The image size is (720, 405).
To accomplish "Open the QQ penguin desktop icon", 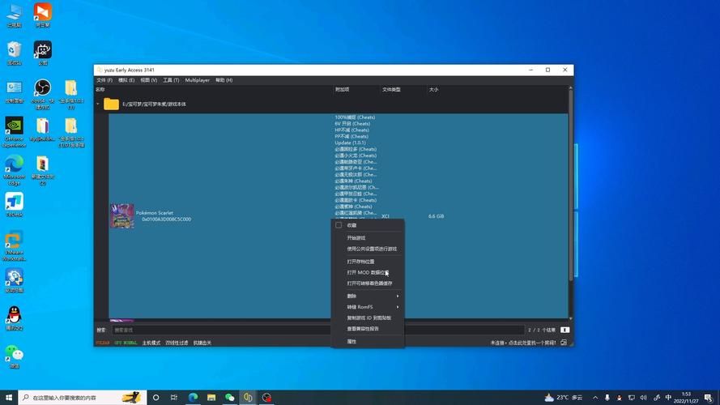I will point(15,318).
